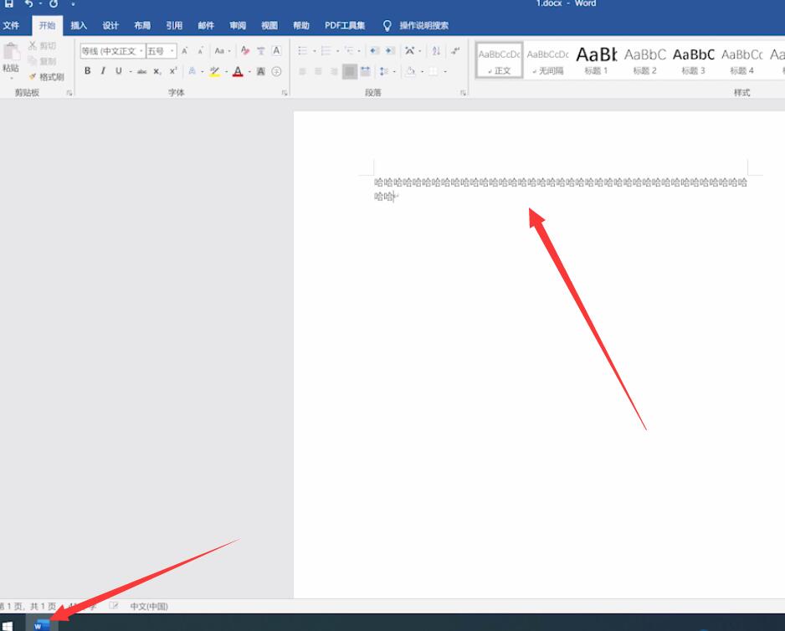Open the 插入 ribbon tab
This screenshot has height=631, width=785.
click(x=79, y=26)
